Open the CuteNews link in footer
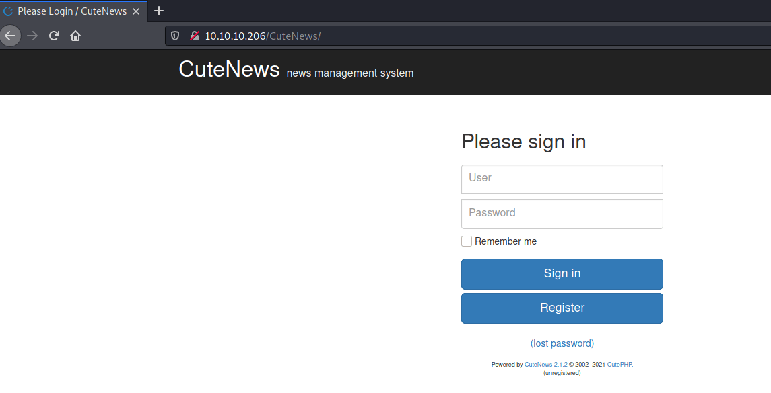 click(x=538, y=365)
